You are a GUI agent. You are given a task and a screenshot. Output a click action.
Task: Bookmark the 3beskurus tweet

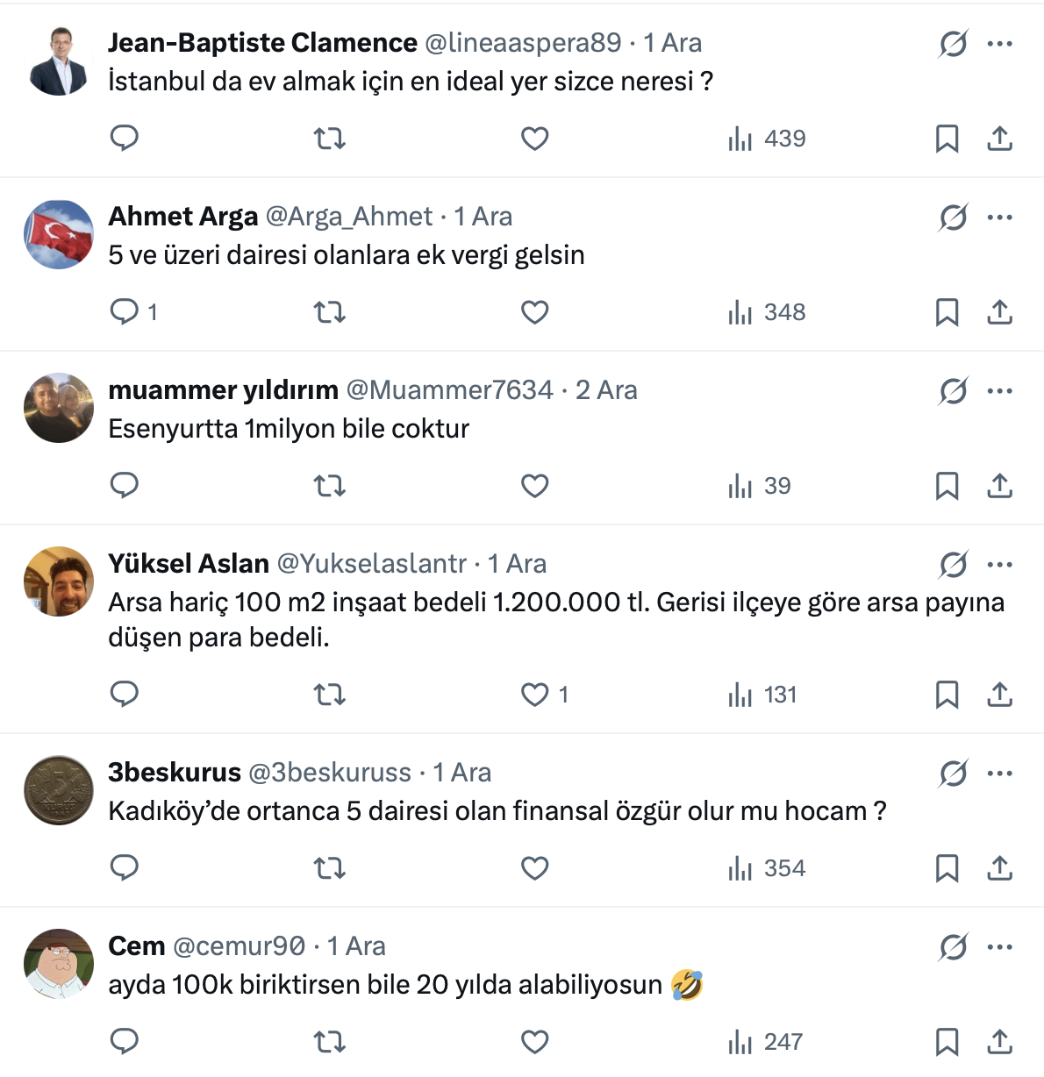(947, 868)
